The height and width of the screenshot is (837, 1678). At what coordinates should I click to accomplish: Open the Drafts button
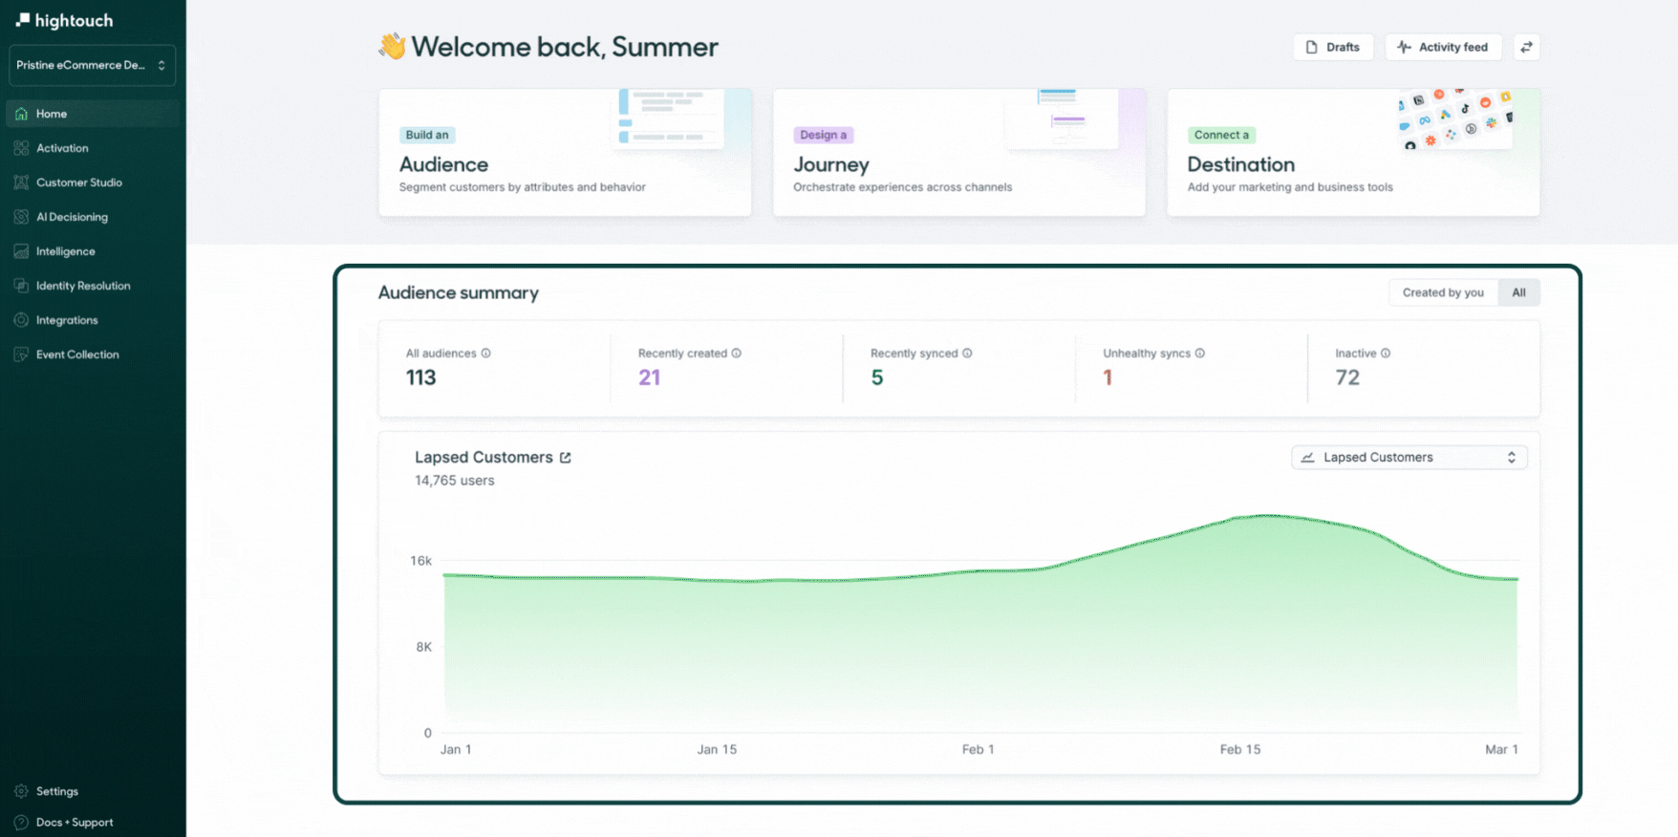1333,47
